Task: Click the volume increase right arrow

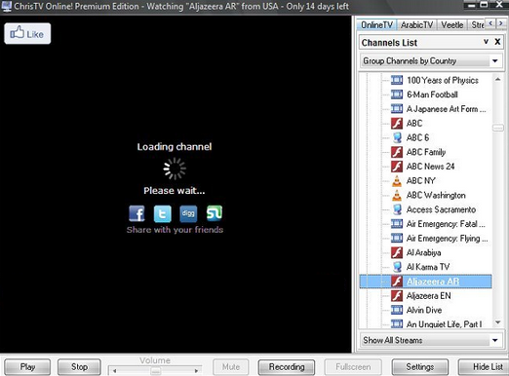Action: coord(196,370)
